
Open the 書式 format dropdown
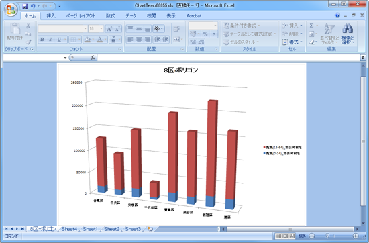(292, 42)
